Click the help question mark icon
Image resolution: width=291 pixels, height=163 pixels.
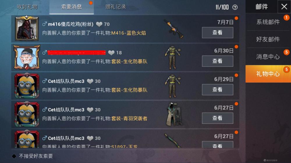(235, 7)
